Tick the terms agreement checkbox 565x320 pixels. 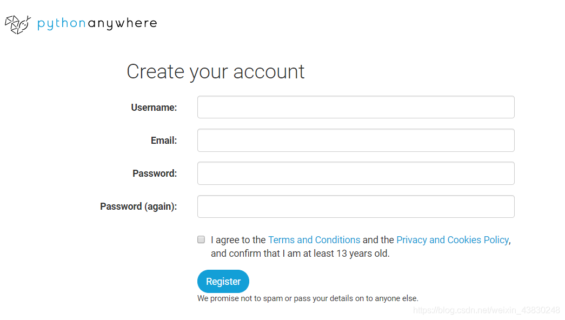(x=201, y=239)
